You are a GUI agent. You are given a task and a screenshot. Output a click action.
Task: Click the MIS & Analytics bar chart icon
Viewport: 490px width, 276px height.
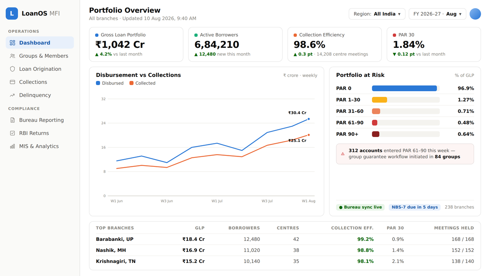12,146
